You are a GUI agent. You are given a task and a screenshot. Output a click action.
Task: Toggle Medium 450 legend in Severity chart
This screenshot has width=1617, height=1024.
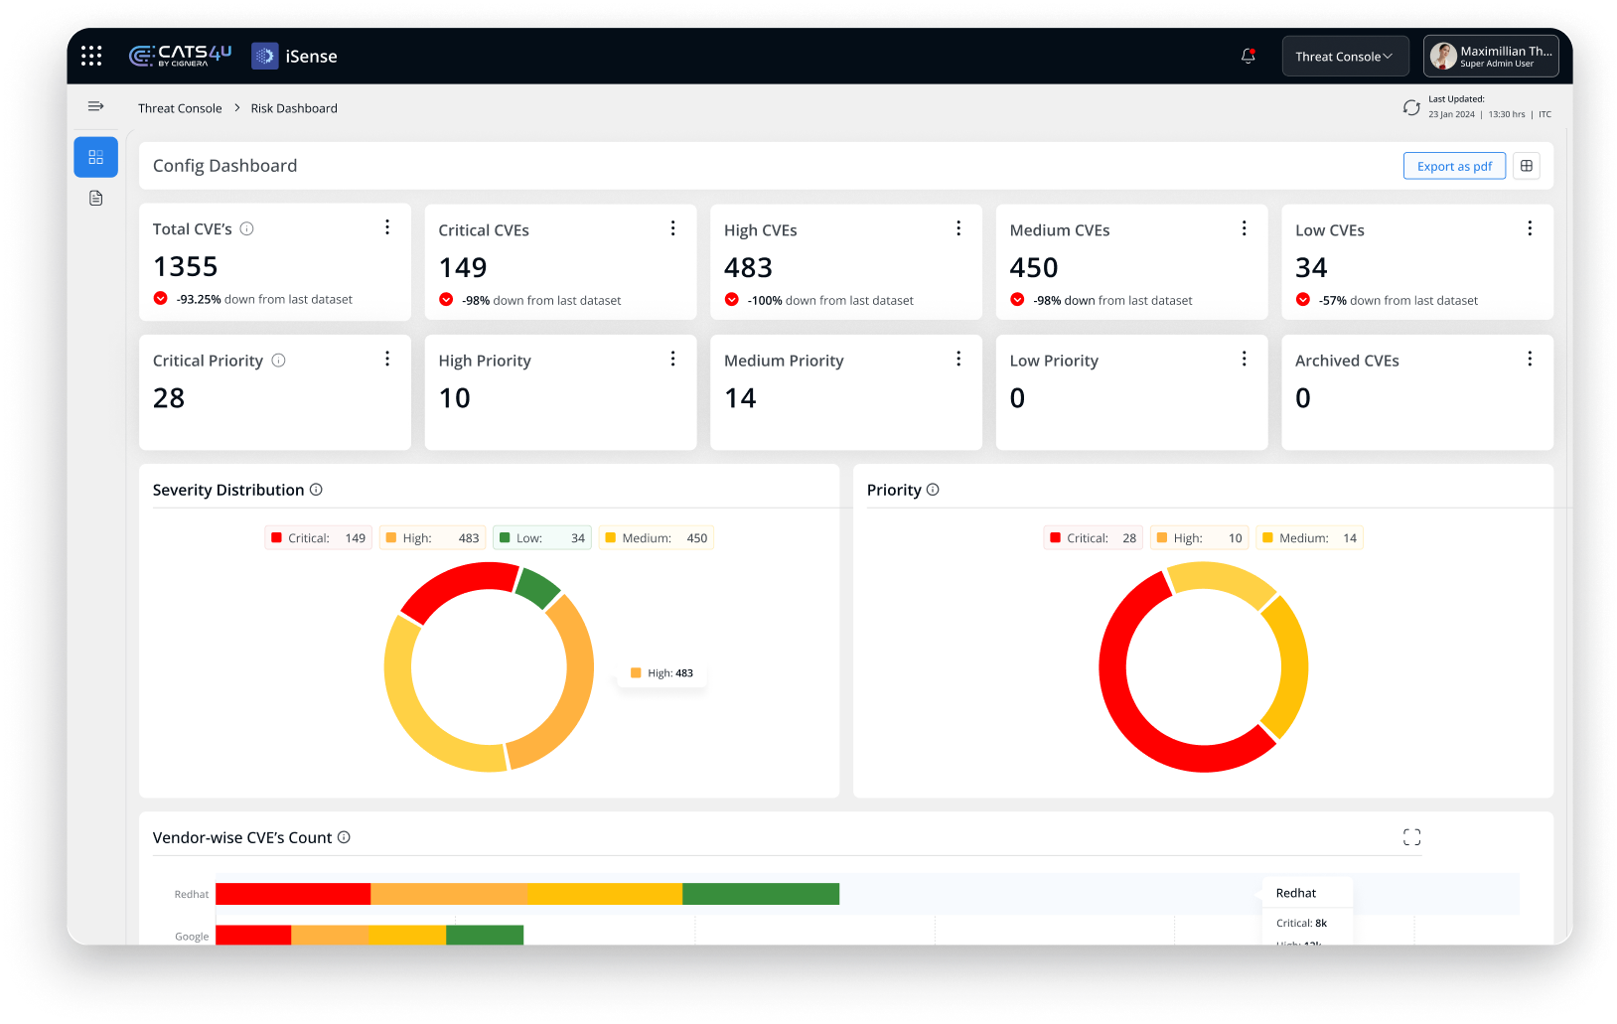click(657, 538)
